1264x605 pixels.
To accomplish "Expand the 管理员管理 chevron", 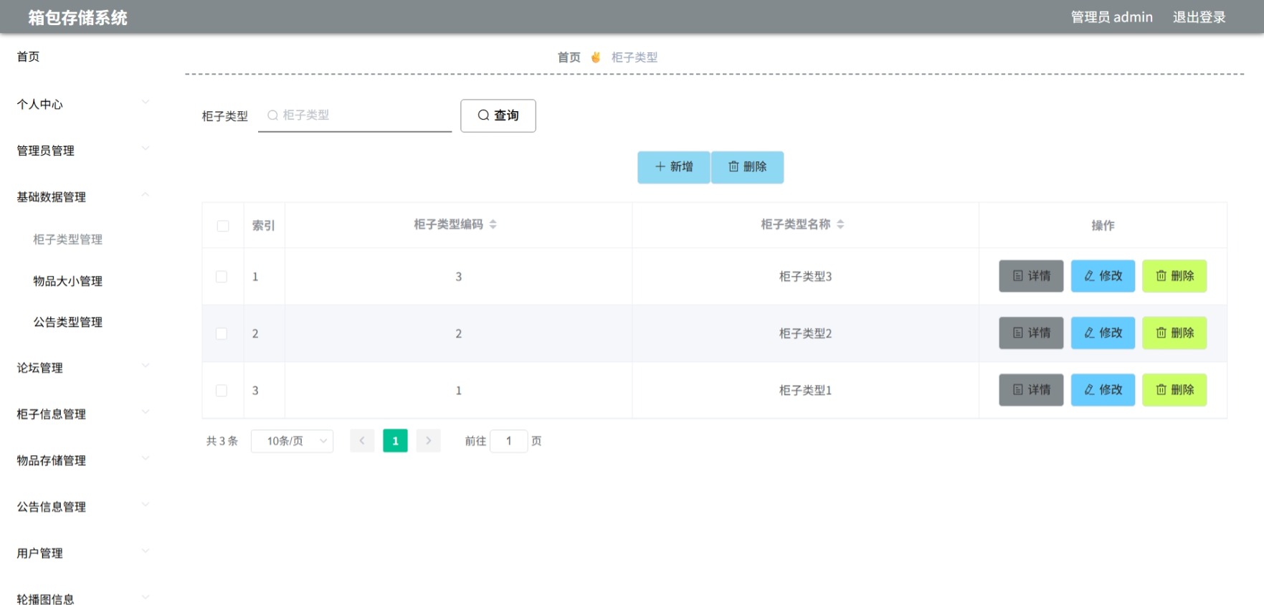I will [x=146, y=148].
